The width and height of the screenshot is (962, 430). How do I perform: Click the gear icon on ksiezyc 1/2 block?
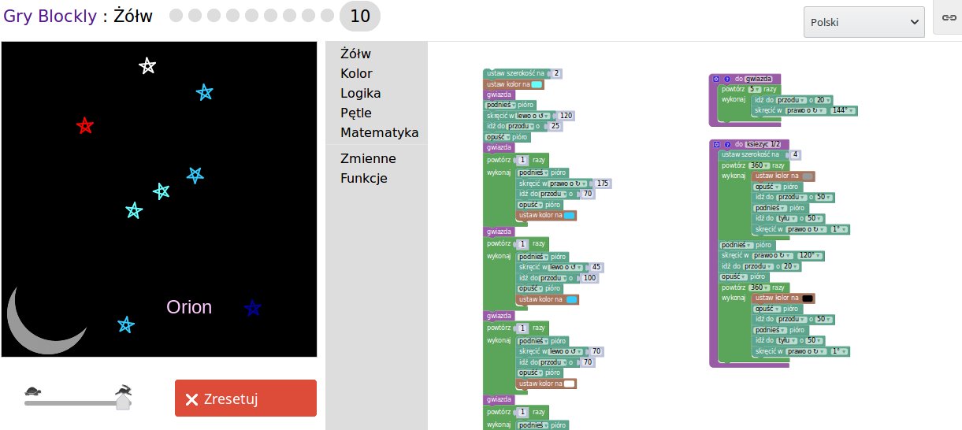coord(716,144)
